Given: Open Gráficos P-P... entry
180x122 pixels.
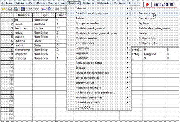Looking at the screenshot, I should [x=155, y=38].
